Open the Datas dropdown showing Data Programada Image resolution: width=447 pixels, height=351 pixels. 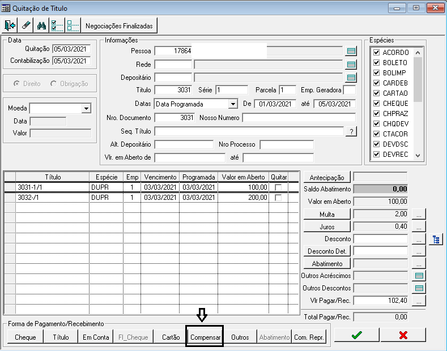[x=233, y=104]
